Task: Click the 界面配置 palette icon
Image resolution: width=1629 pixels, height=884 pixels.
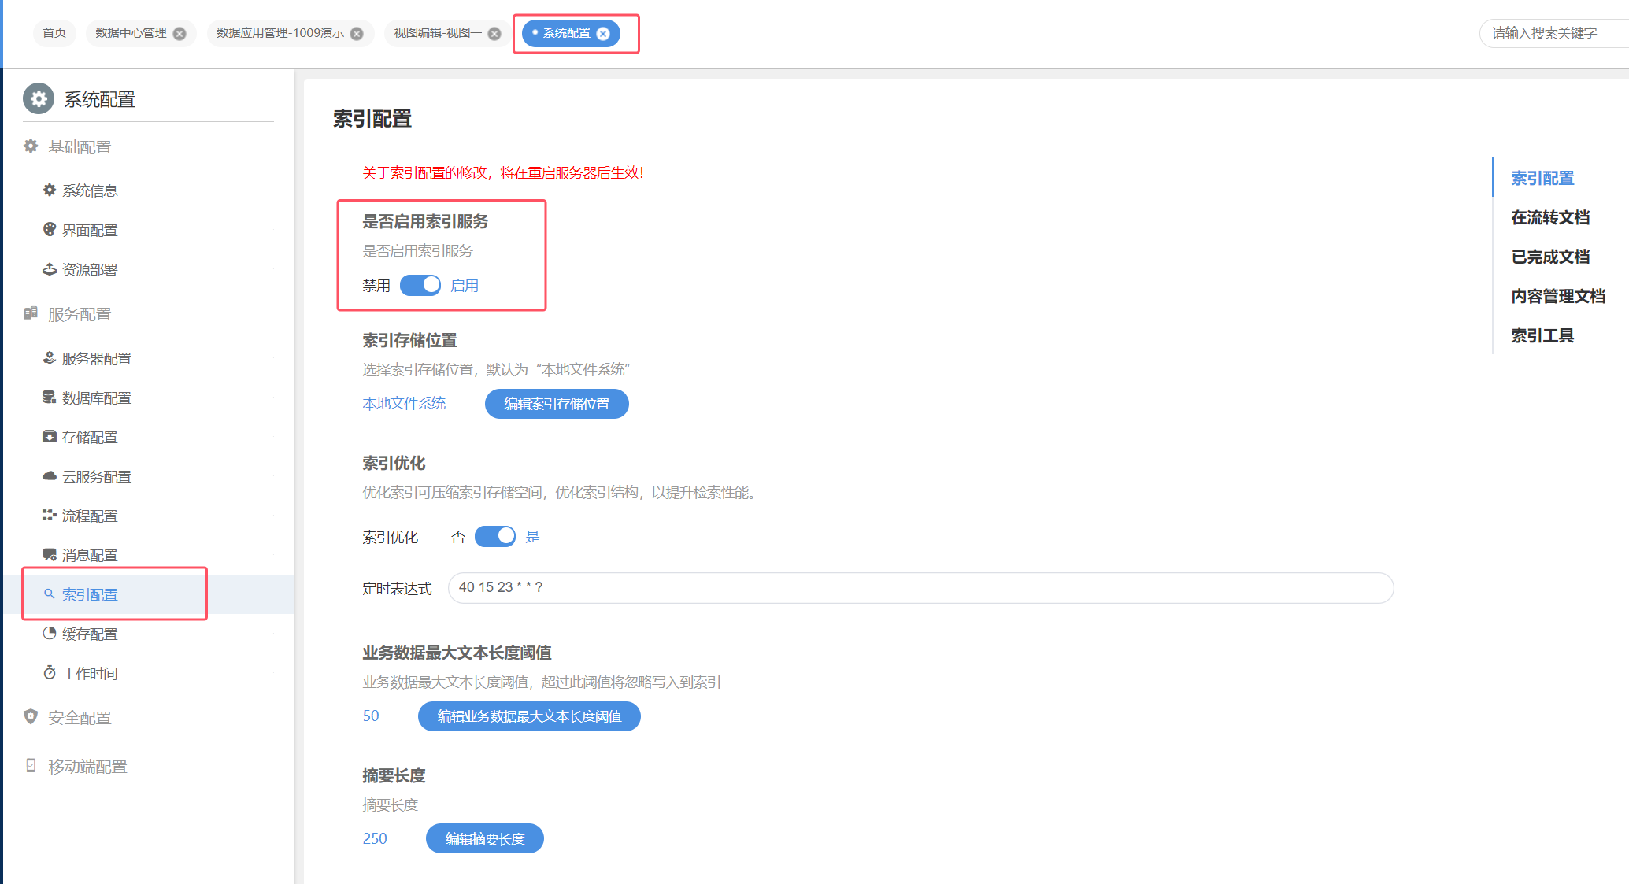Action: pyautogui.click(x=50, y=229)
